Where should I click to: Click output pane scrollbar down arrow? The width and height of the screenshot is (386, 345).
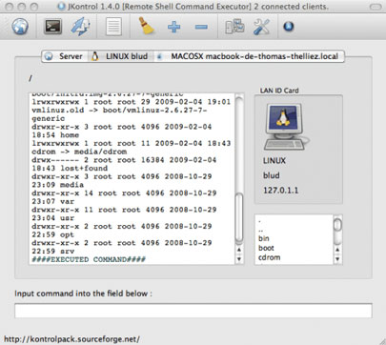point(239,259)
